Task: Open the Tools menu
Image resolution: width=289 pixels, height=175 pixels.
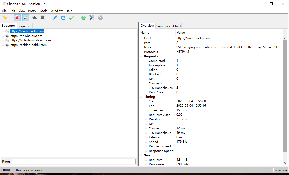Action: 43,11
